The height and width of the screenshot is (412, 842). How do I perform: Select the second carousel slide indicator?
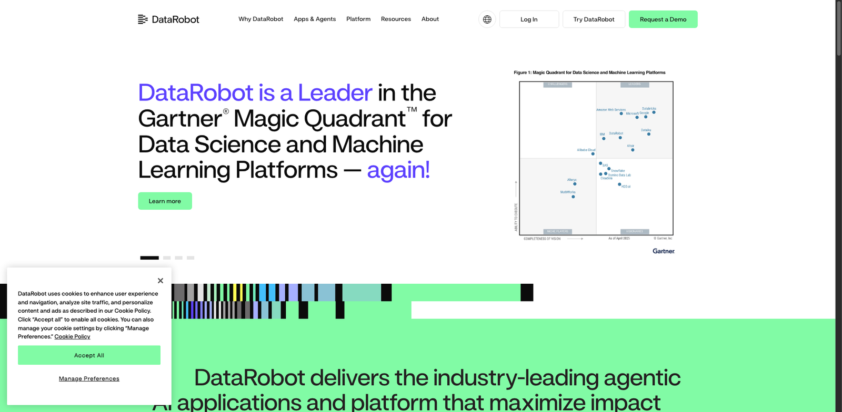(167, 257)
